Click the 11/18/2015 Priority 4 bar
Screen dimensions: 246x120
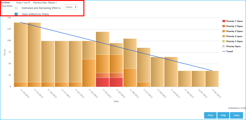[20, 52]
